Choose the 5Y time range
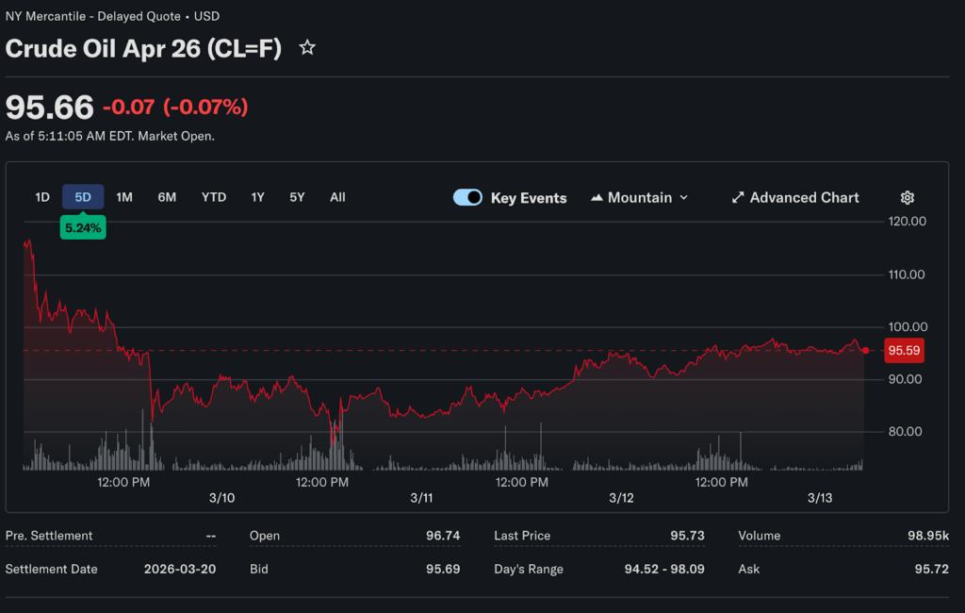Viewport: 965px width, 613px height. click(297, 197)
